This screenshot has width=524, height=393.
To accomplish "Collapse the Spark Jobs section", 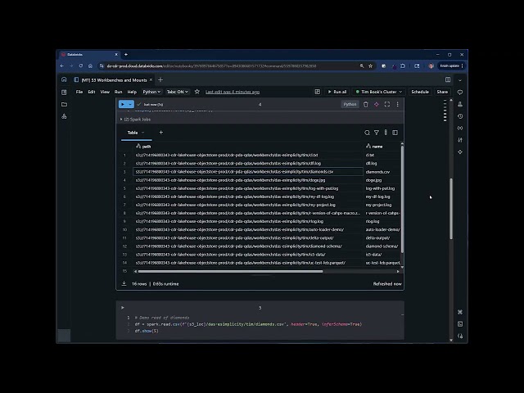I will pyautogui.click(x=120, y=120).
